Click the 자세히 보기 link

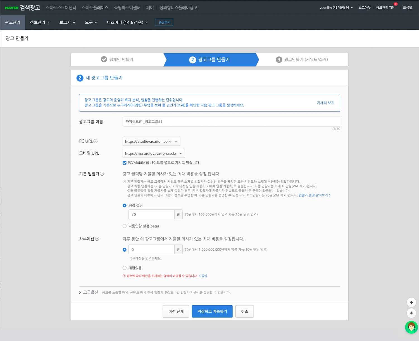click(x=325, y=103)
